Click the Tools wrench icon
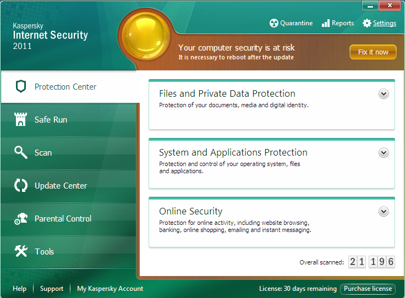The width and height of the screenshot is (405, 298). coord(20,252)
